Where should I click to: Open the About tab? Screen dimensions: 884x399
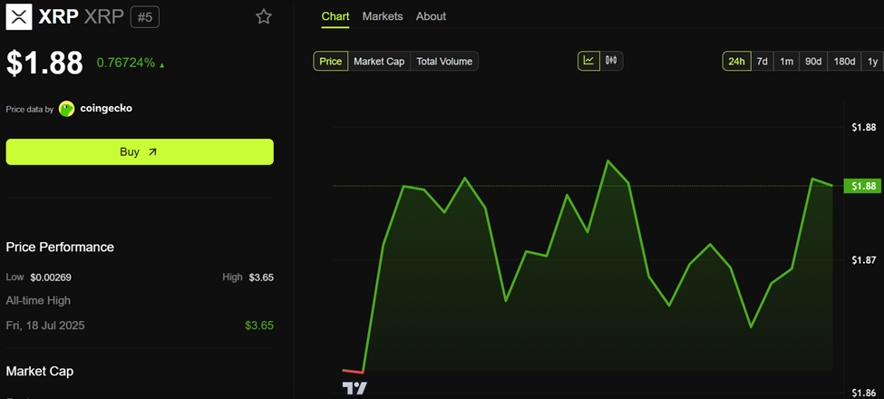431,16
